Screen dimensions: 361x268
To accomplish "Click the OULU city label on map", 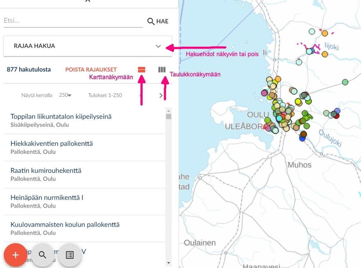I will (258, 115).
